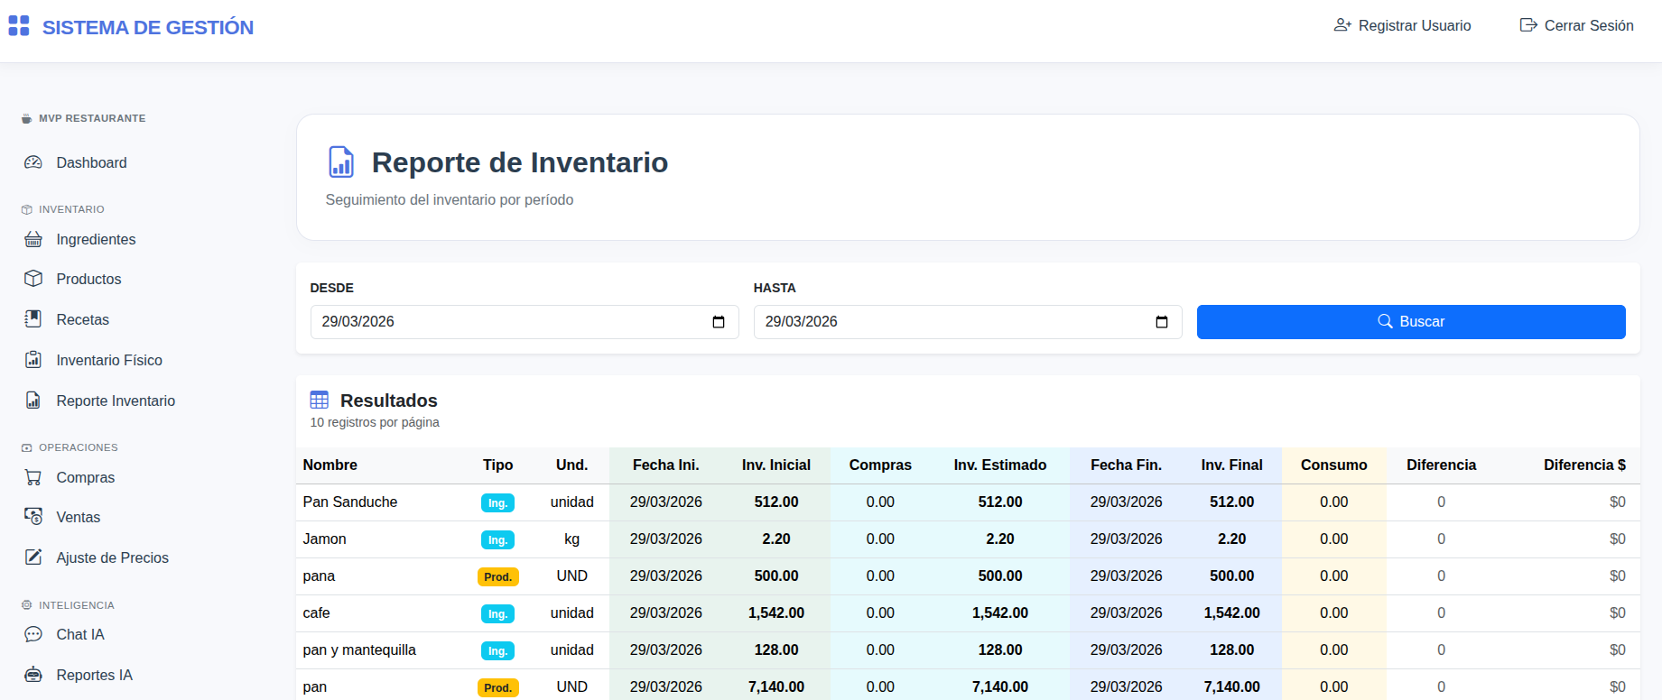Open Ajuste de Precios menu item

pos(112,557)
